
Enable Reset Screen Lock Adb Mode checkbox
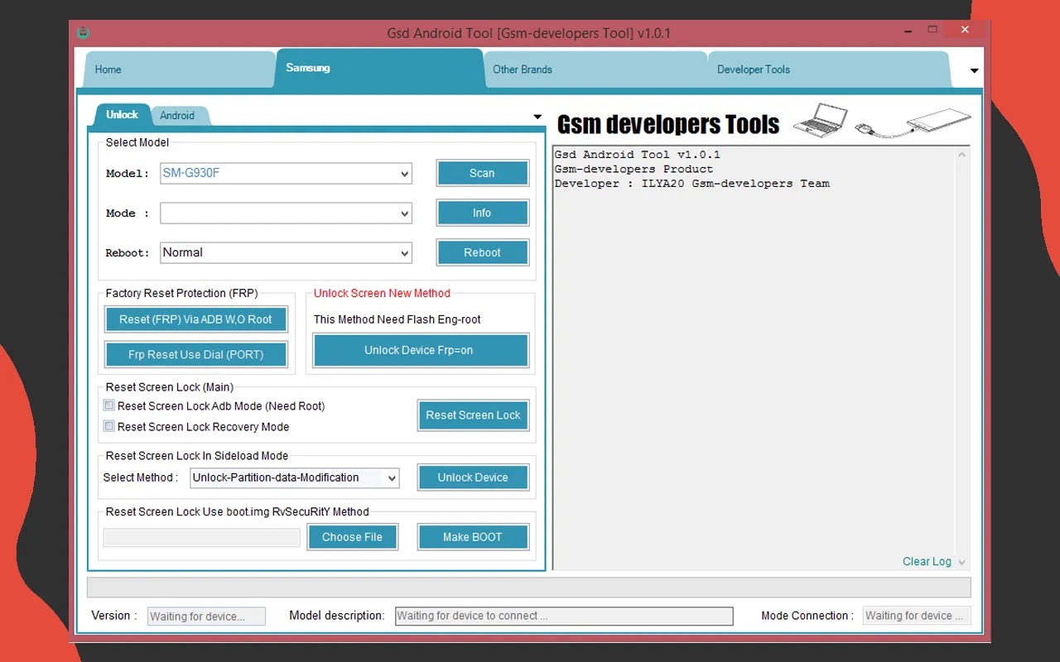point(108,405)
